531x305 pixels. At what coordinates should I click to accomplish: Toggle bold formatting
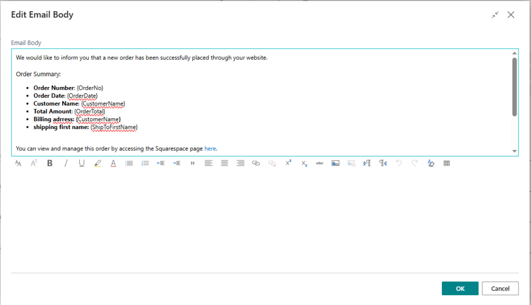(x=49, y=163)
